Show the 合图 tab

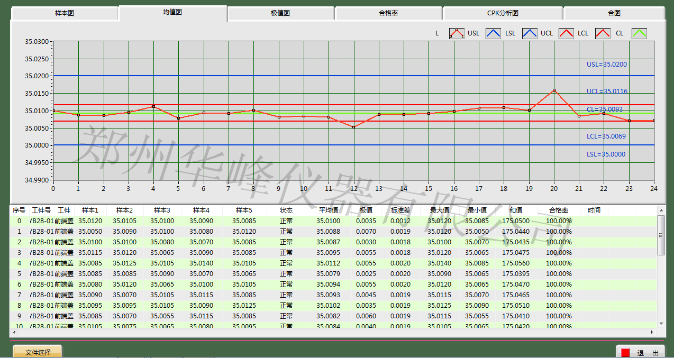pos(614,13)
